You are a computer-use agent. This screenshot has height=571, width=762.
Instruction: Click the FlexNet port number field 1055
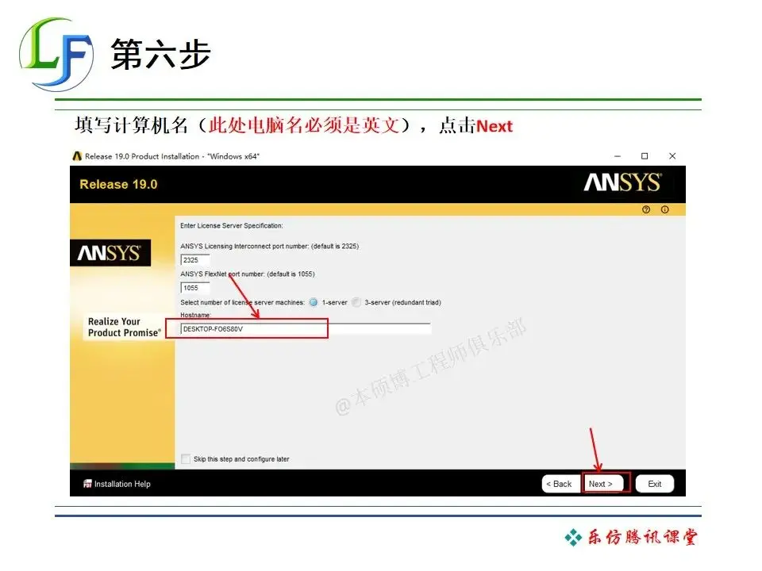tap(195, 287)
